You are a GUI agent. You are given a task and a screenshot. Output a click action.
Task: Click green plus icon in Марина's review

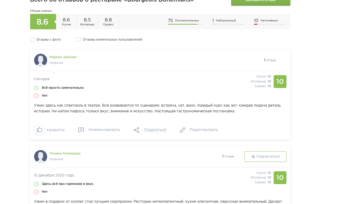36,88
